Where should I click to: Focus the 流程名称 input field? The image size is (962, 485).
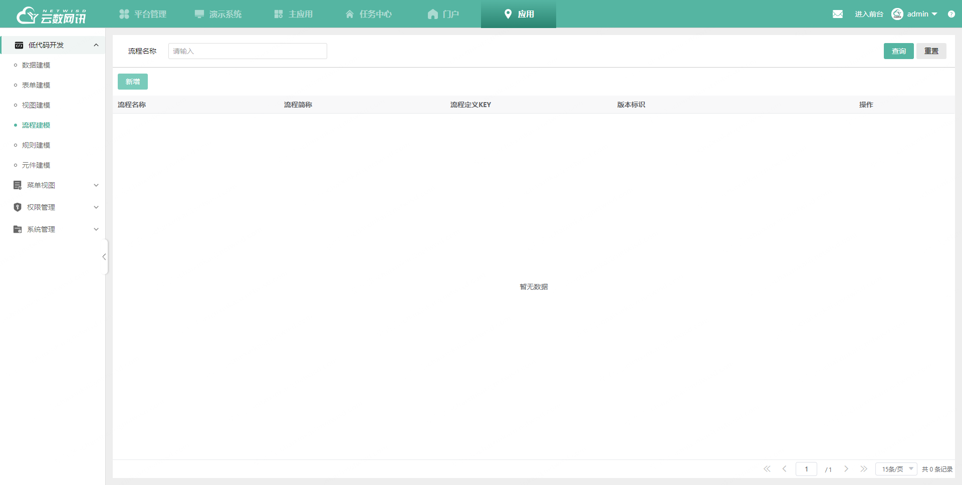(x=248, y=51)
